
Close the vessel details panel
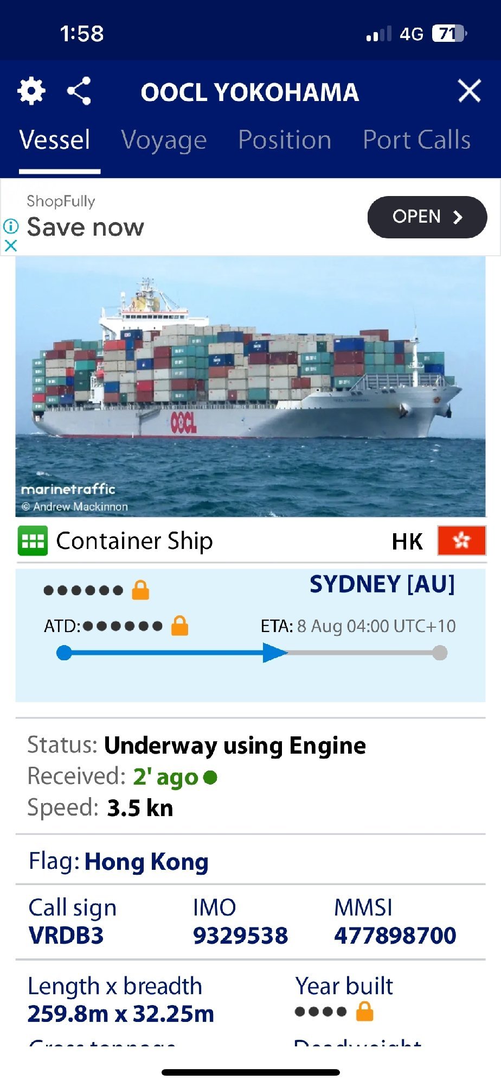470,91
